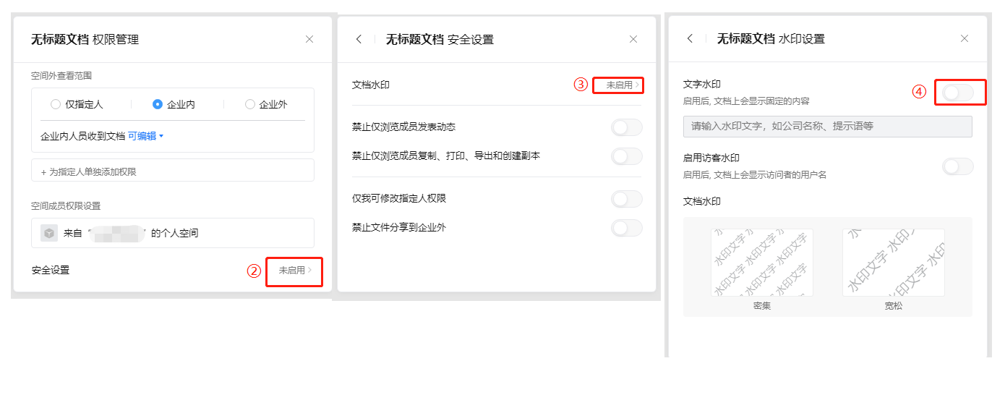Close the 权限管理 dialog
Image resolution: width=1005 pixels, height=395 pixels.
click(x=309, y=39)
